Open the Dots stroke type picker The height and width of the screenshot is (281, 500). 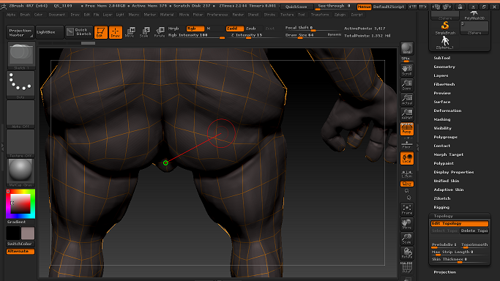(x=20, y=84)
